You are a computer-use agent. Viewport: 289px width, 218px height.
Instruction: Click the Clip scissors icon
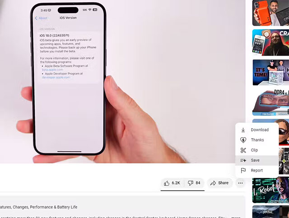pos(243,150)
